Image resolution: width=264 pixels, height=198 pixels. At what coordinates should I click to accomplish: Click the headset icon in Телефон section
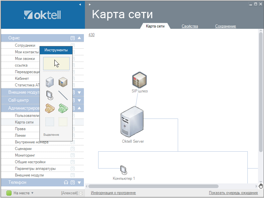point(66,182)
